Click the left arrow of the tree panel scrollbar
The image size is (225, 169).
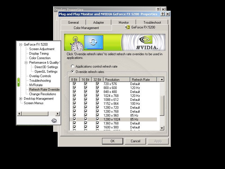19,114
